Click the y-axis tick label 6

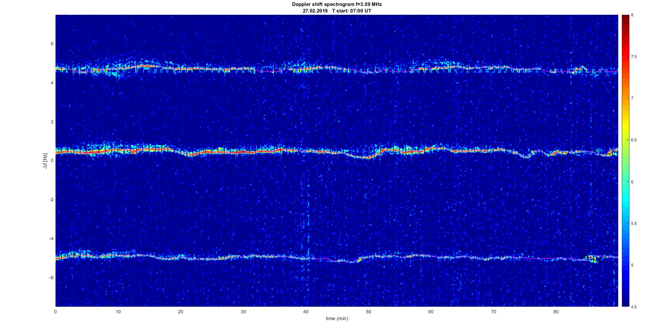[x=52, y=44]
